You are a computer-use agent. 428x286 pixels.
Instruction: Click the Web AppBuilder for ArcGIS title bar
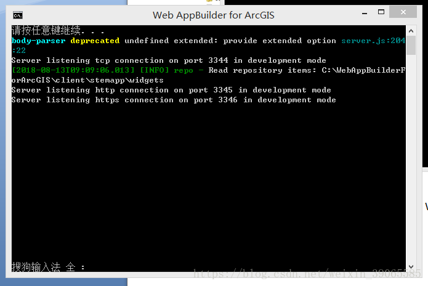pyautogui.click(x=213, y=15)
